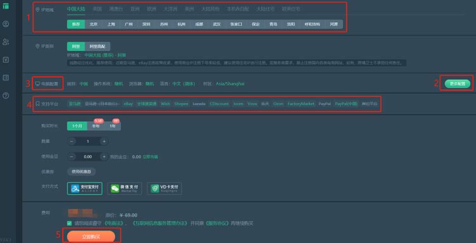Image resolution: width=476 pixels, height=243 pixels.
Task: Click the Ozon platform tag
Action: [x=279, y=104]
